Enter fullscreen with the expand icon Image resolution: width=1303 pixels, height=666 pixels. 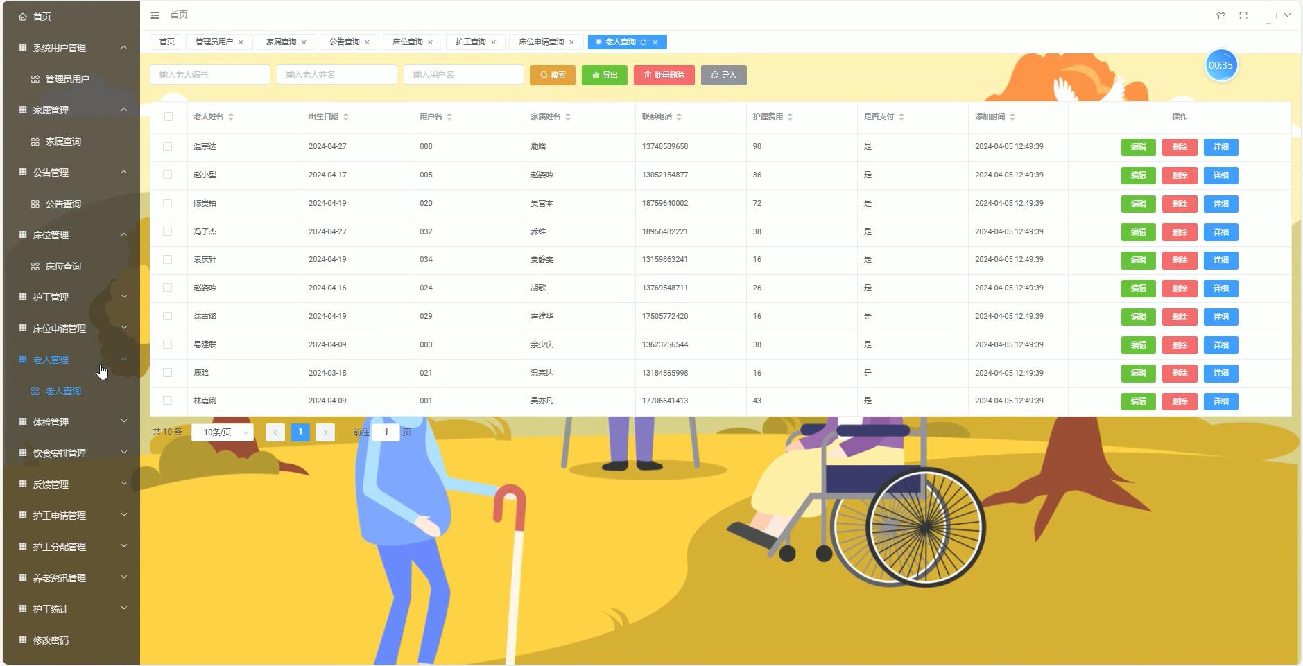point(1243,15)
